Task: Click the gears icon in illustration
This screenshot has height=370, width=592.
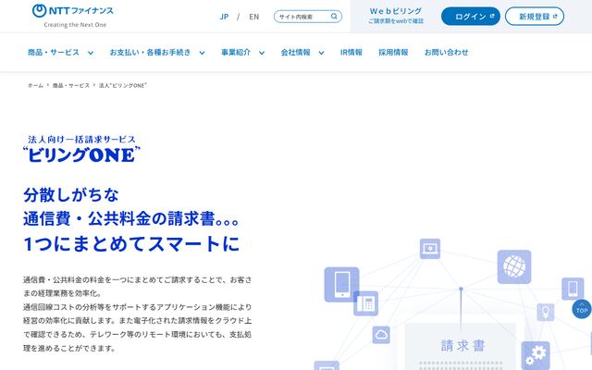Action: tap(536, 355)
